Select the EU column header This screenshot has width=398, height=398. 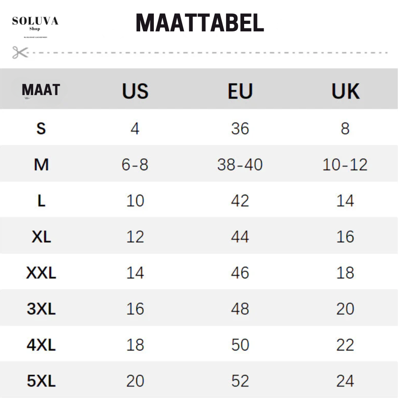(240, 91)
